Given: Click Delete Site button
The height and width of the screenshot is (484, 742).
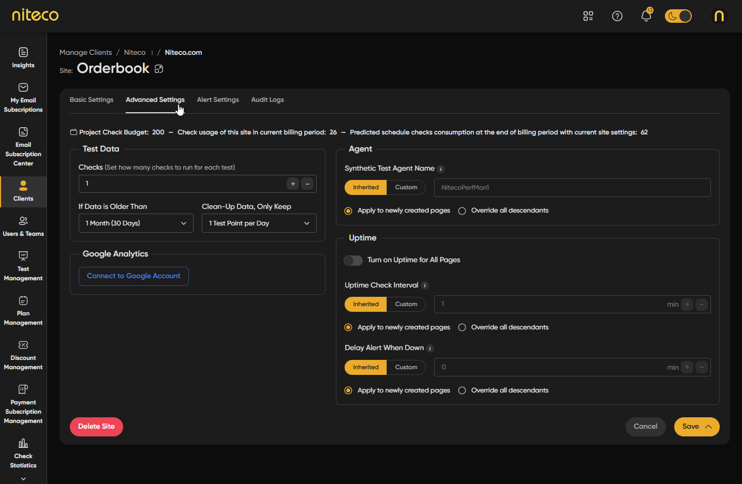Looking at the screenshot, I should tap(96, 427).
